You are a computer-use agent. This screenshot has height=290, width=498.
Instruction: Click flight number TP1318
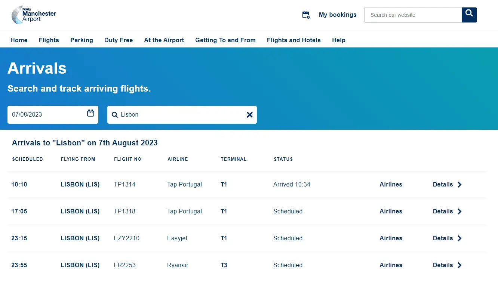(124, 212)
